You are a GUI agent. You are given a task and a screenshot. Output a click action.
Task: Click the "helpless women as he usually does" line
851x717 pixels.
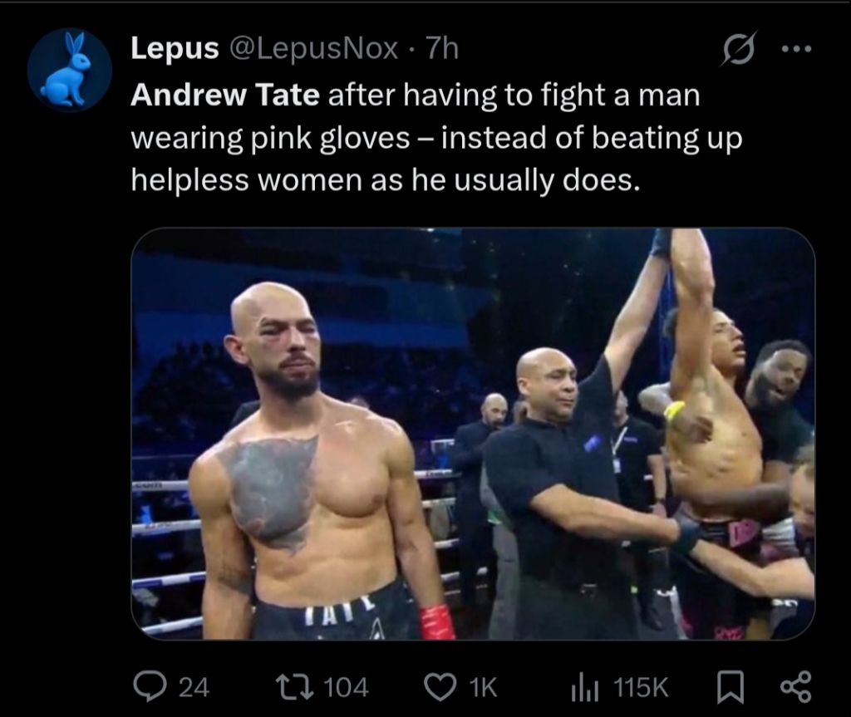[x=386, y=180]
